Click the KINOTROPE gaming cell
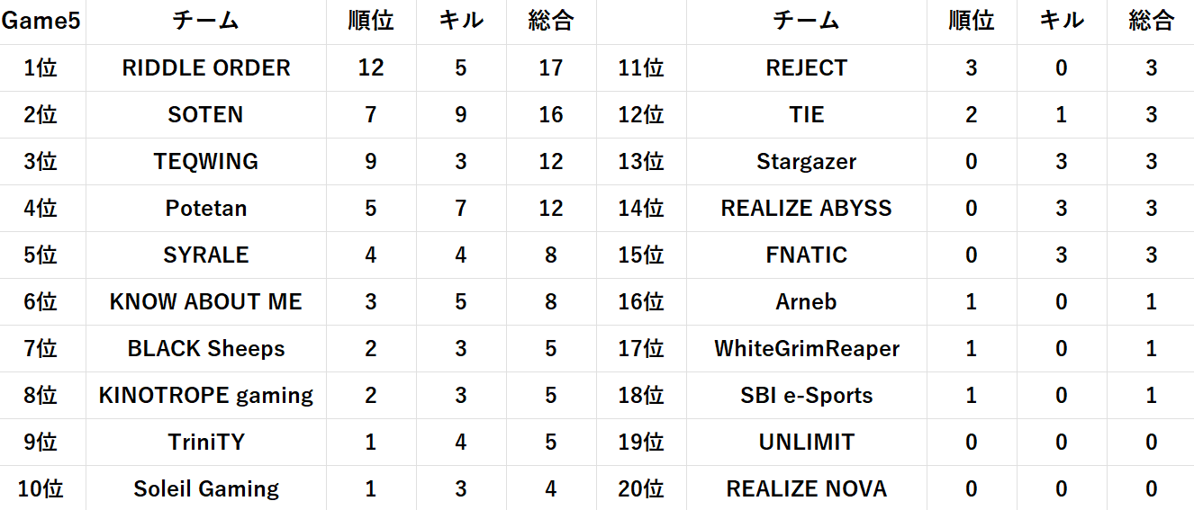This screenshot has height=510, width=1194. (206, 396)
